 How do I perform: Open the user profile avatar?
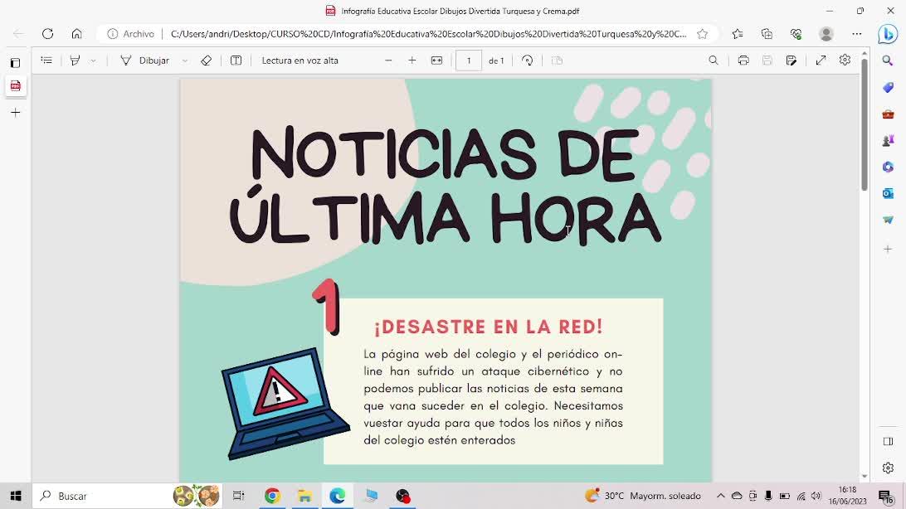pyautogui.click(x=826, y=33)
